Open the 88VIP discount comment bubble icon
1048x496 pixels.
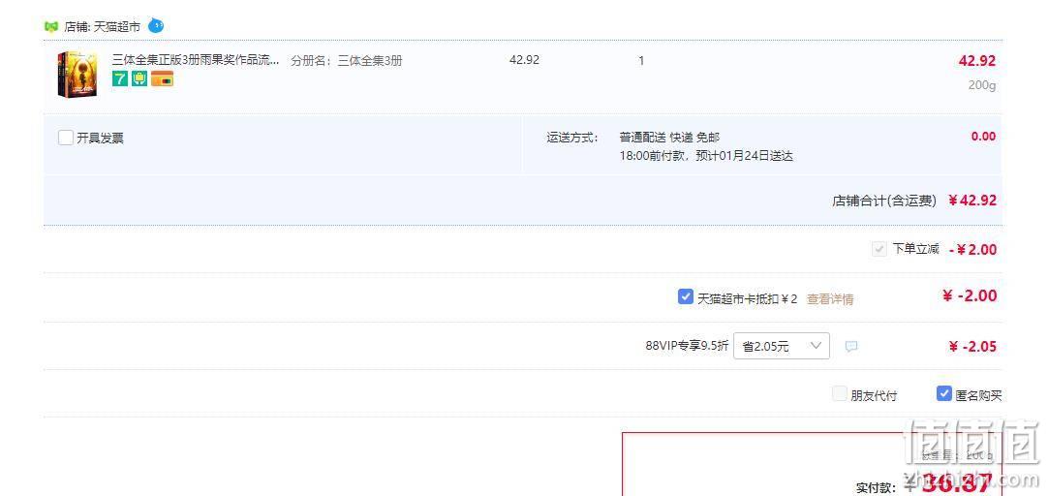pyautogui.click(x=850, y=346)
